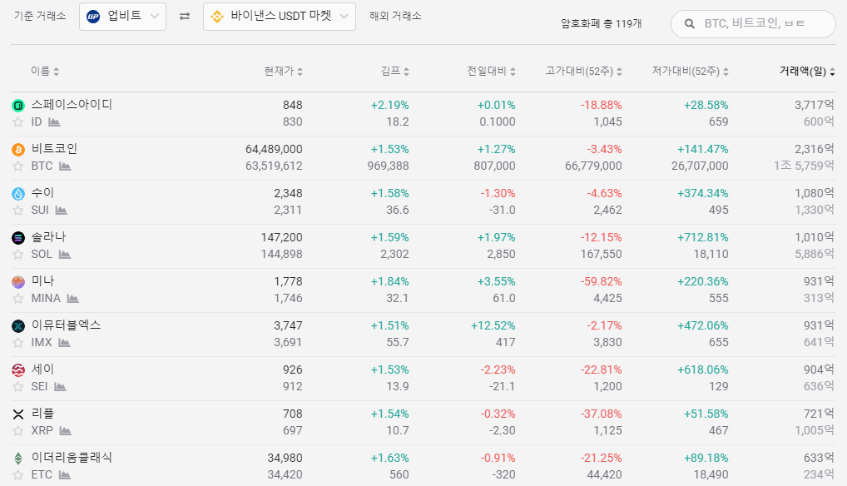Favorite SOL with the star icon
Viewport: 847px width, 486px height.
pyautogui.click(x=17, y=255)
